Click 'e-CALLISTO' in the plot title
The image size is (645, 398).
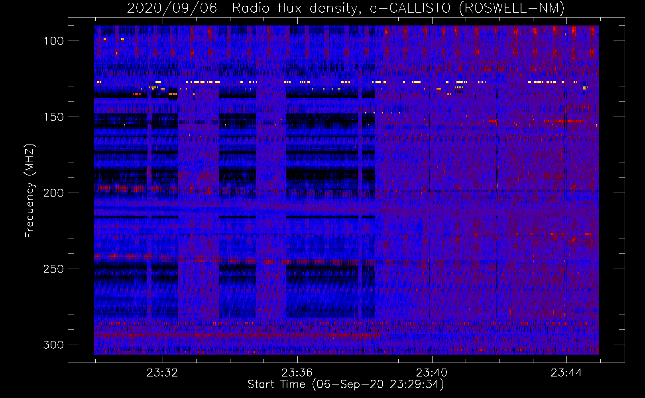411,8
